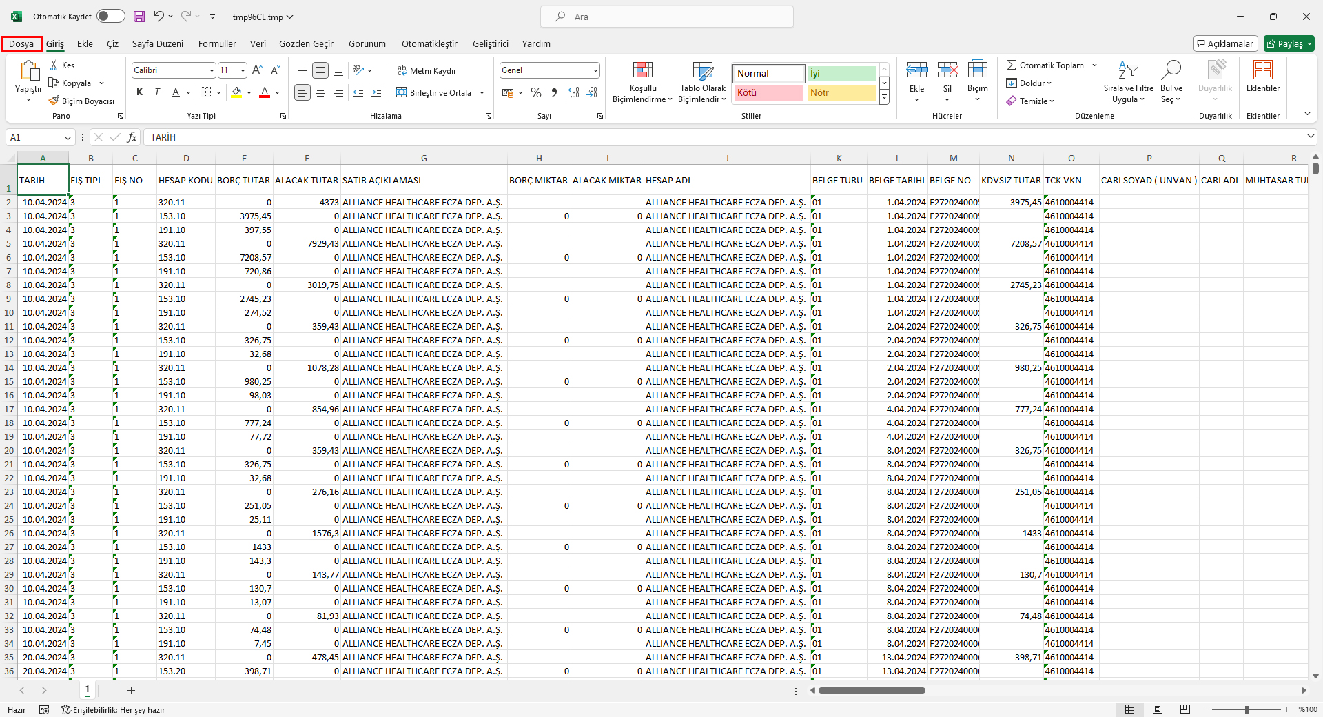Click the Erişilebilirlik: Her şey hazır status

coord(113,709)
